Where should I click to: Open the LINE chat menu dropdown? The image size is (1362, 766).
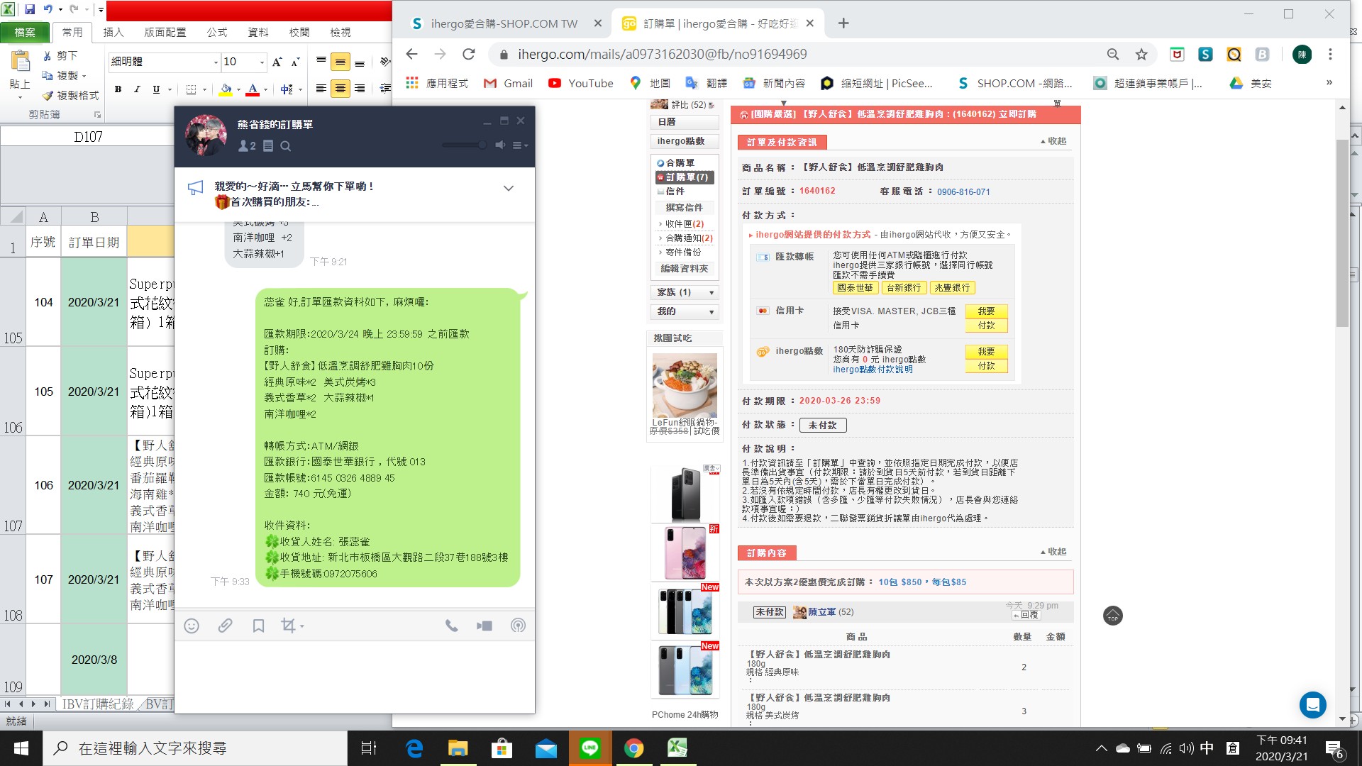[x=520, y=145]
